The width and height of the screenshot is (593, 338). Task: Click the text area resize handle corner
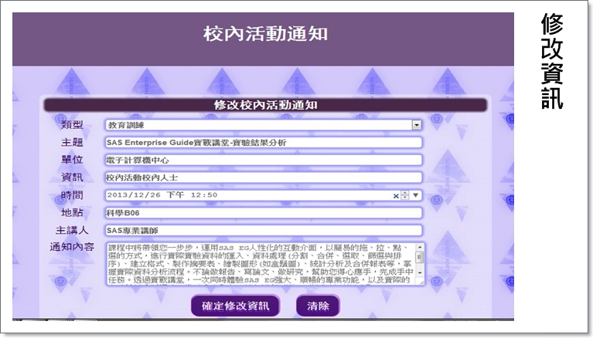tap(421, 282)
